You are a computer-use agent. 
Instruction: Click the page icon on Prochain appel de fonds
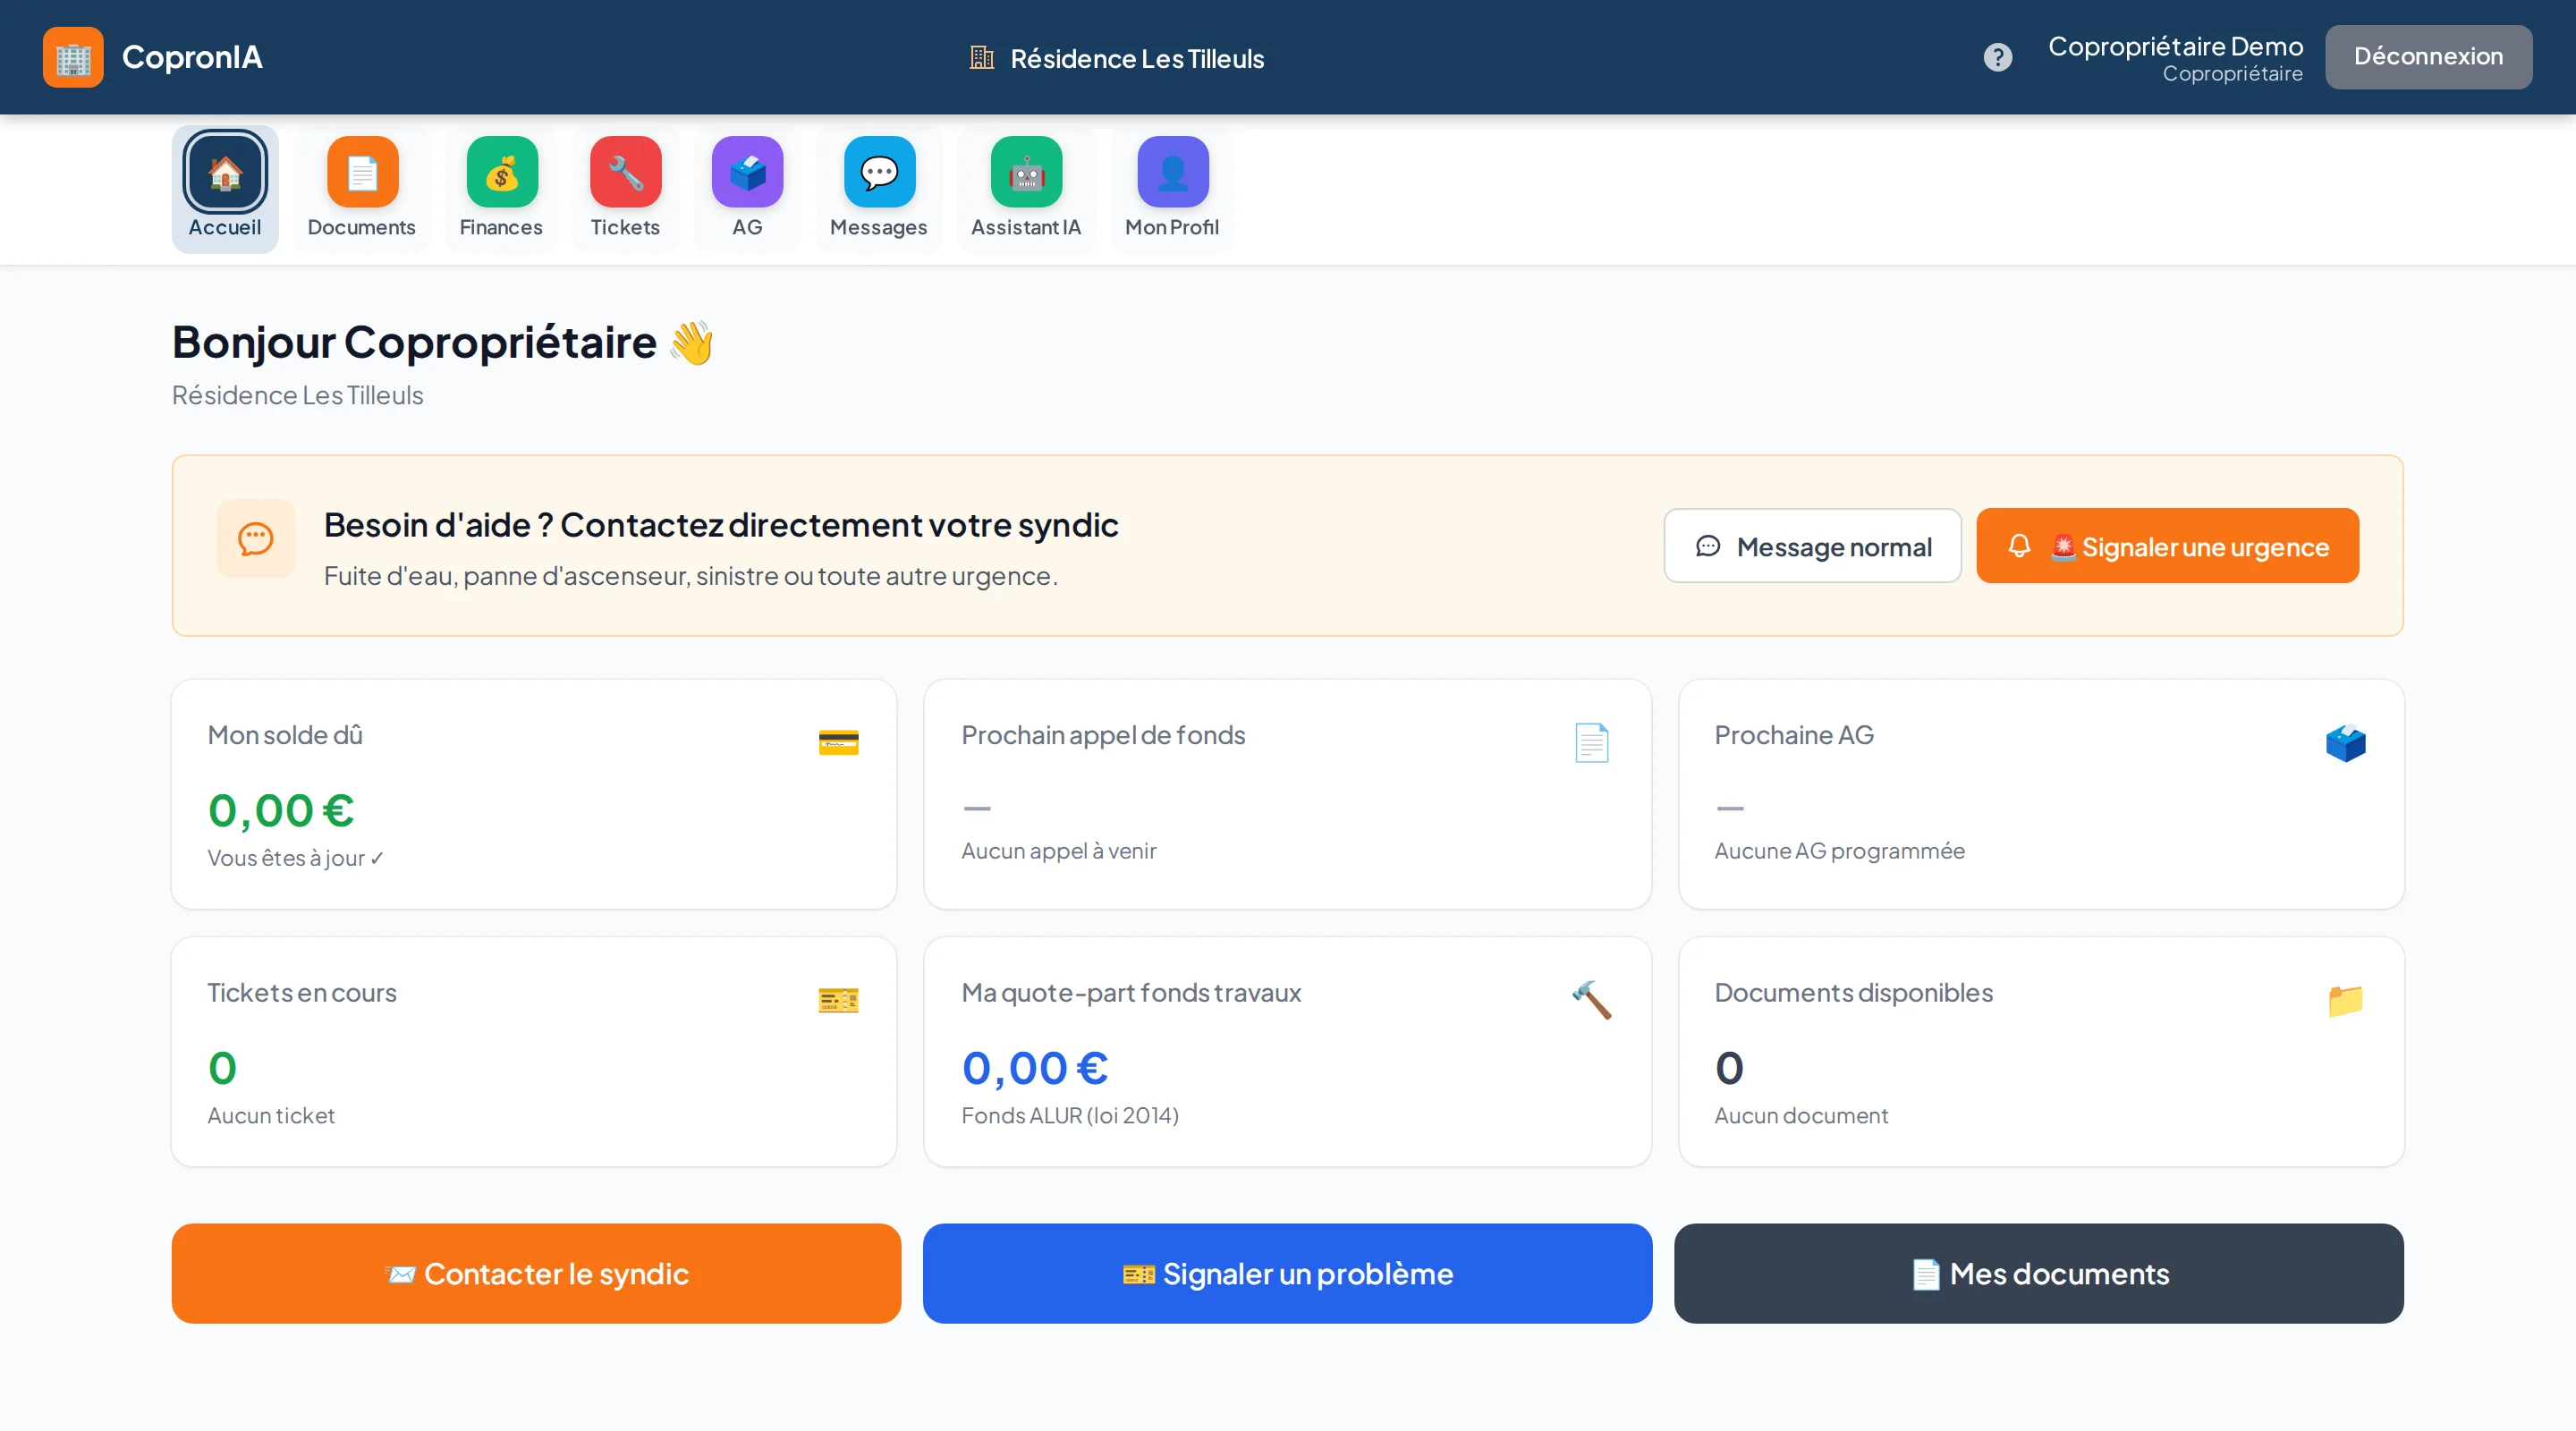1591,742
